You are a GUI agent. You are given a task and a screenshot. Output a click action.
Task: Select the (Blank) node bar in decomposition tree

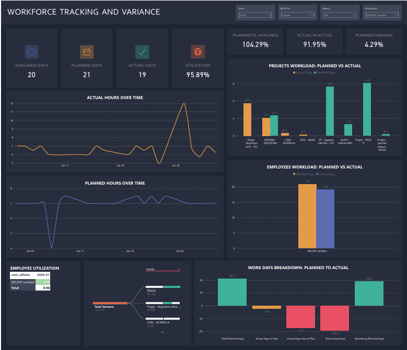pyautogui.click(x=163, y=287)
